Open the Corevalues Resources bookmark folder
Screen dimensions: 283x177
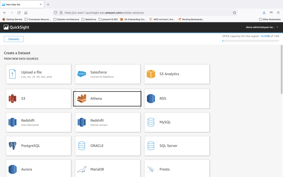click(x=38, y=19)
